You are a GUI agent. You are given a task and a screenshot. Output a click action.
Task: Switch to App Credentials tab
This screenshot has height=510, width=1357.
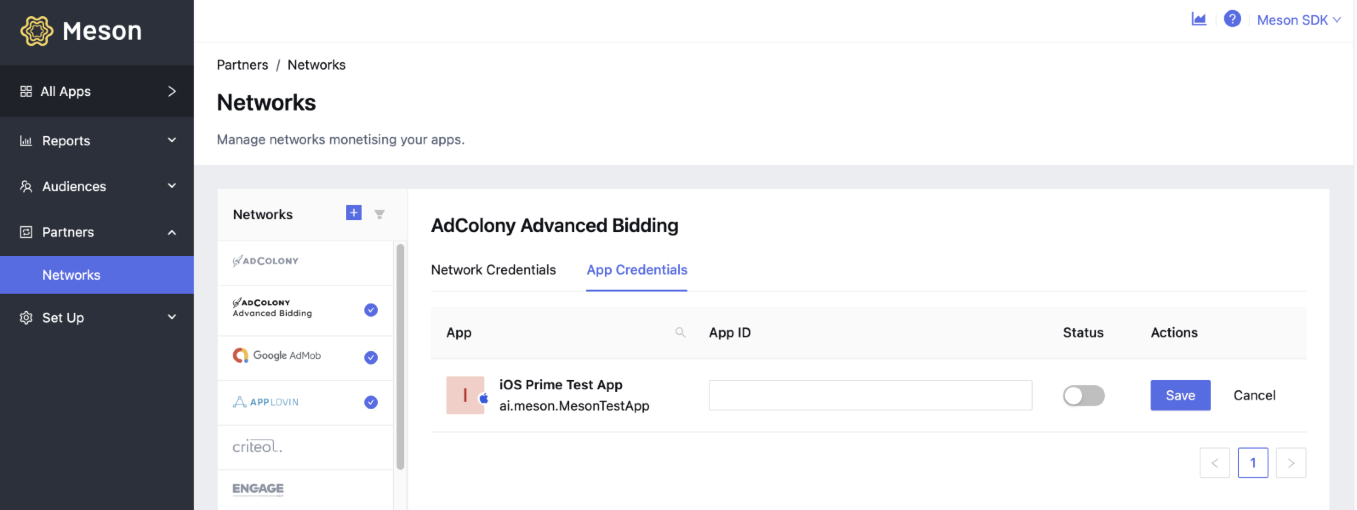coord(636,270)
